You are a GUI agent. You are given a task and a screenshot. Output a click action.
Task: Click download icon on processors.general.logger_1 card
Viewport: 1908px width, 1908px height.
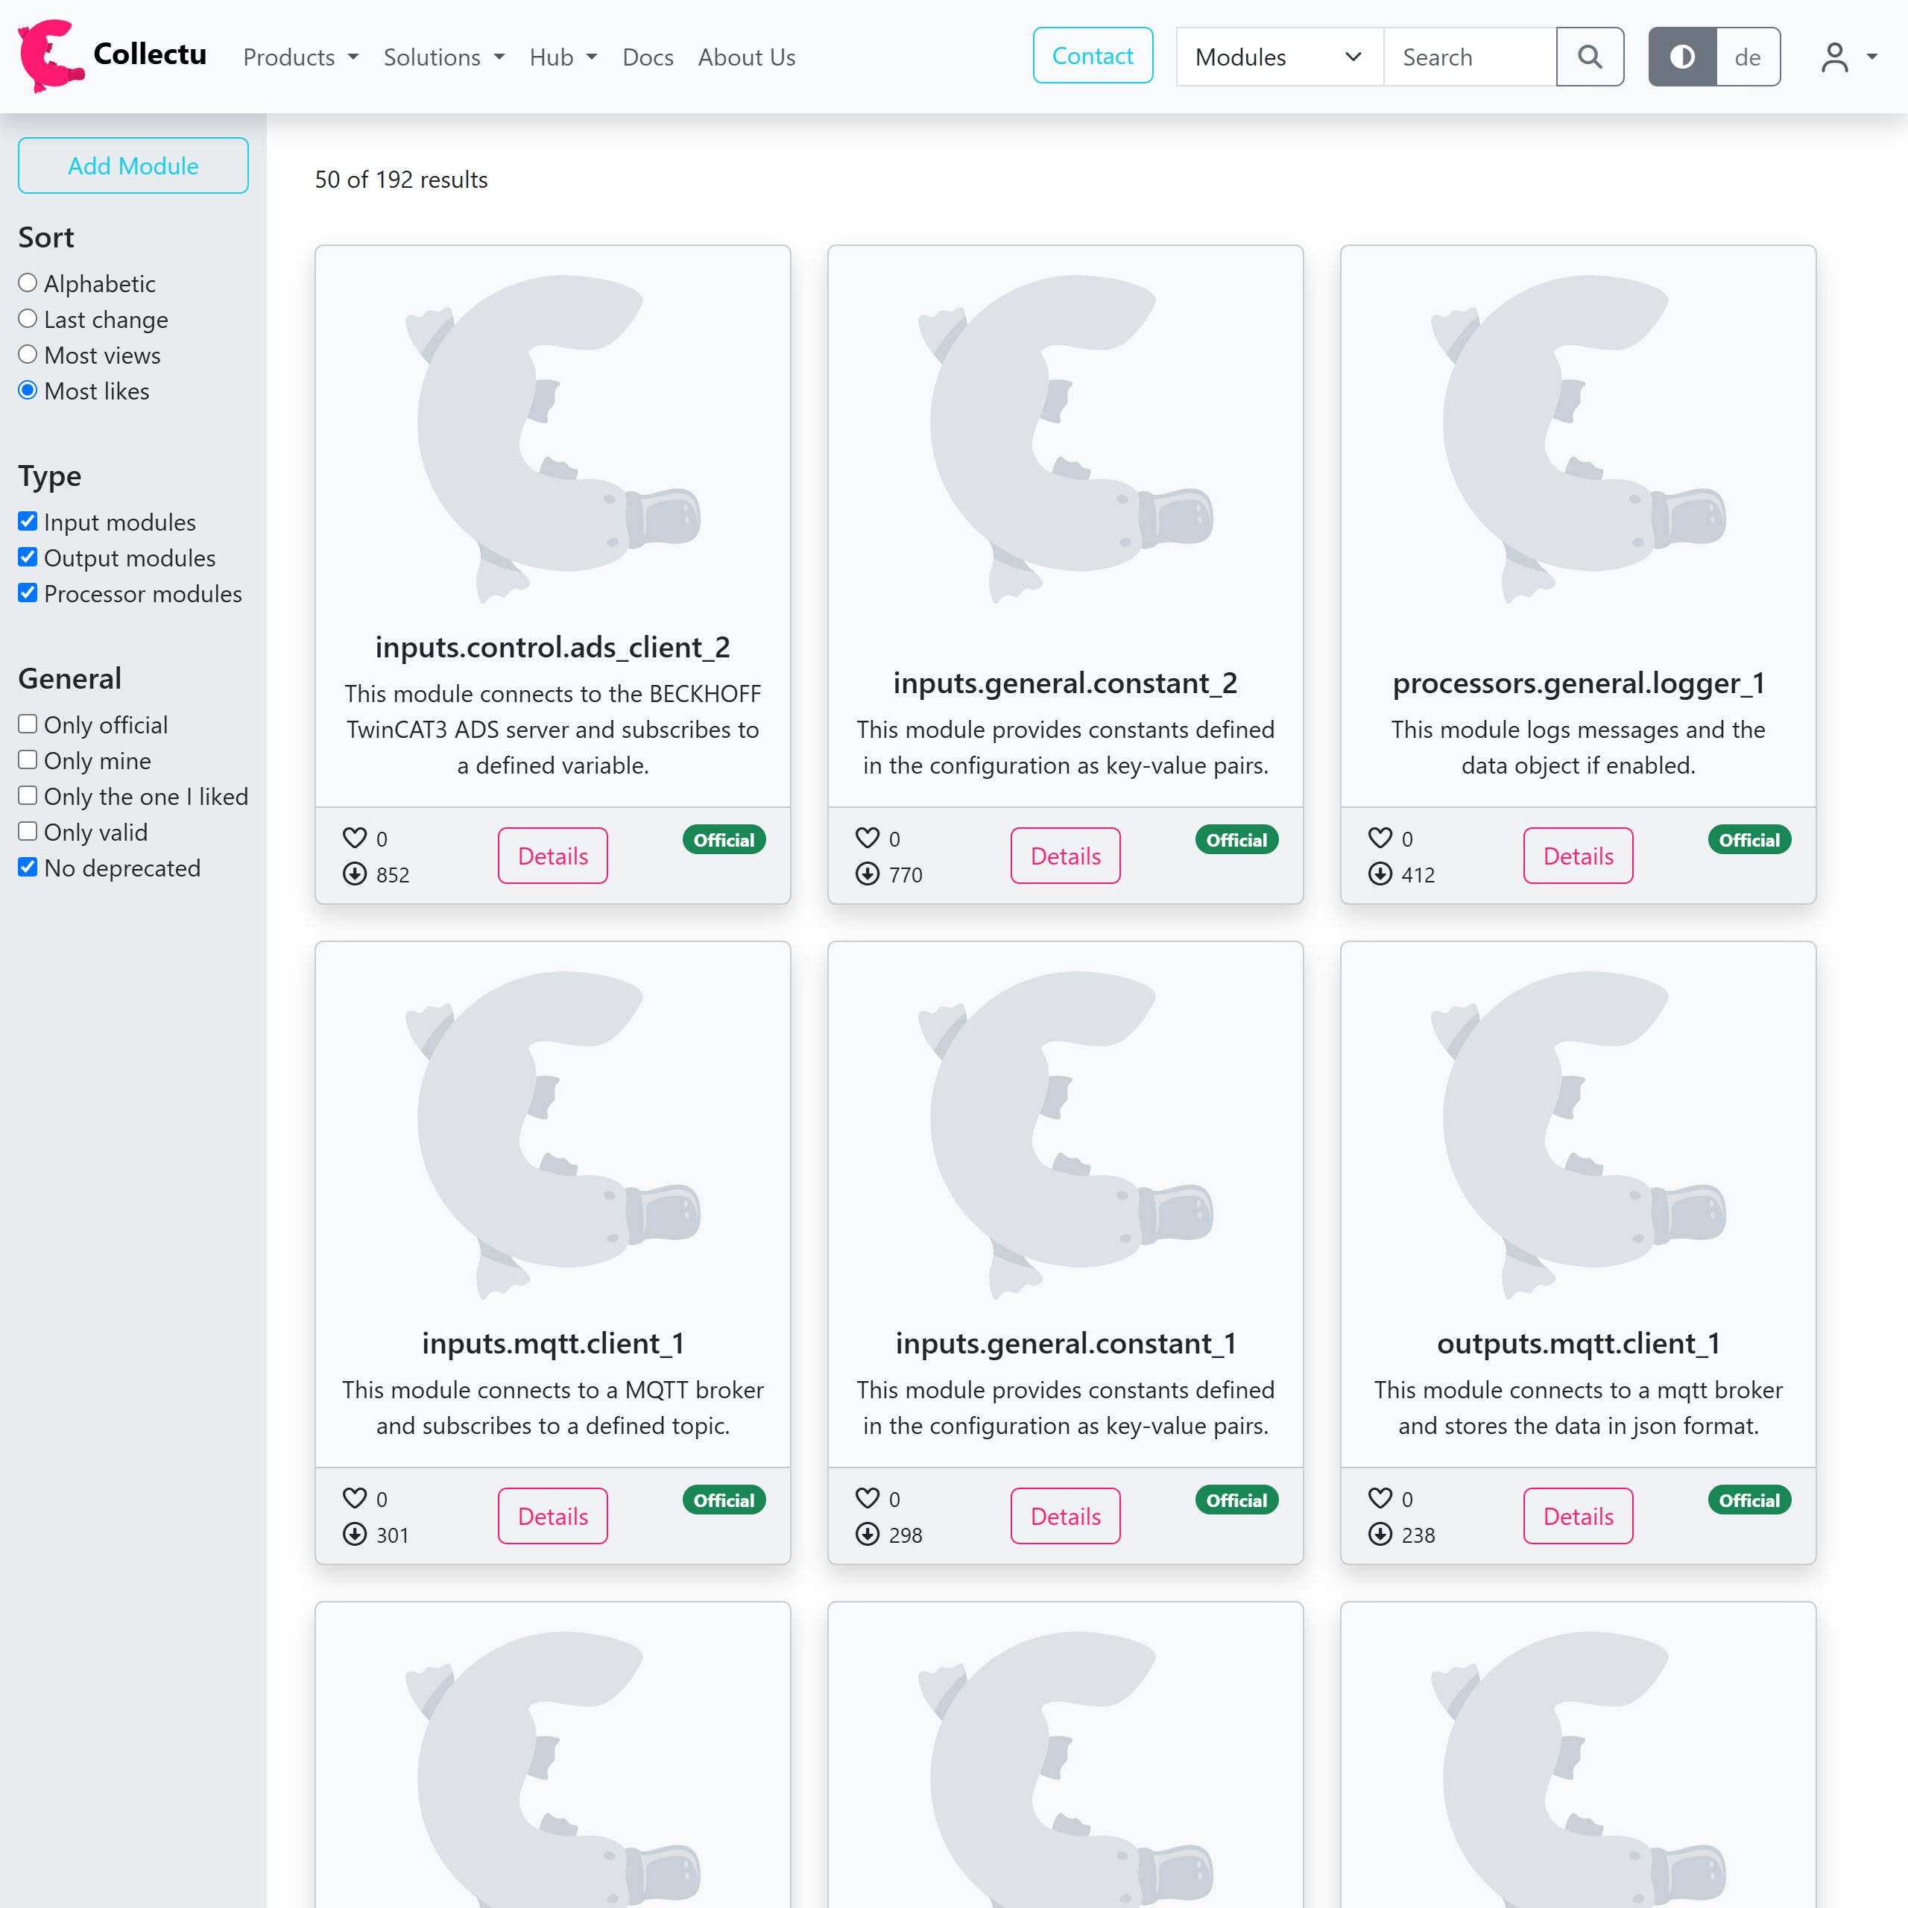pyautogui.click(x=1380, y=874)
